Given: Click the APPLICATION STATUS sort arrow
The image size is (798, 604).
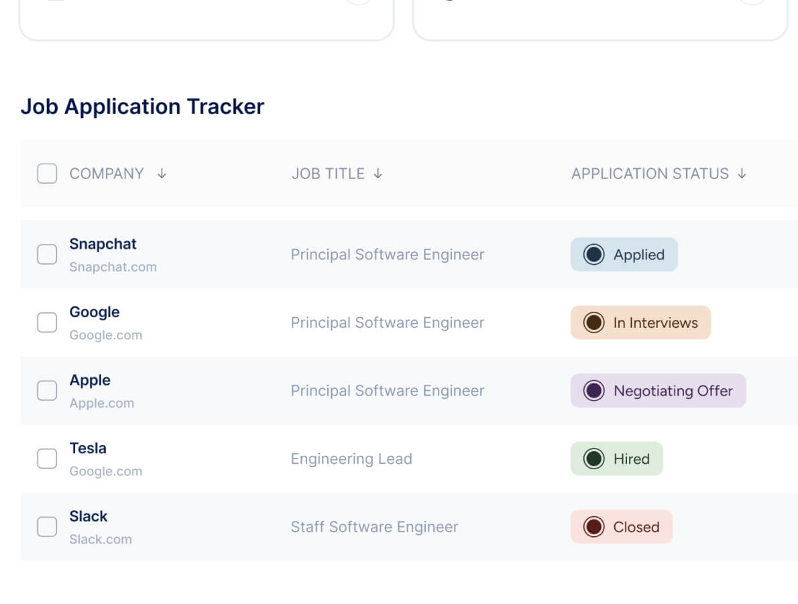Looking at the screenshot, I should pyautogui.click(x=742, y=174).
